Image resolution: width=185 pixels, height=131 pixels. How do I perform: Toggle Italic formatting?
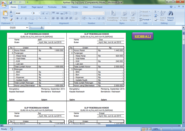click(x=22, y=18)
